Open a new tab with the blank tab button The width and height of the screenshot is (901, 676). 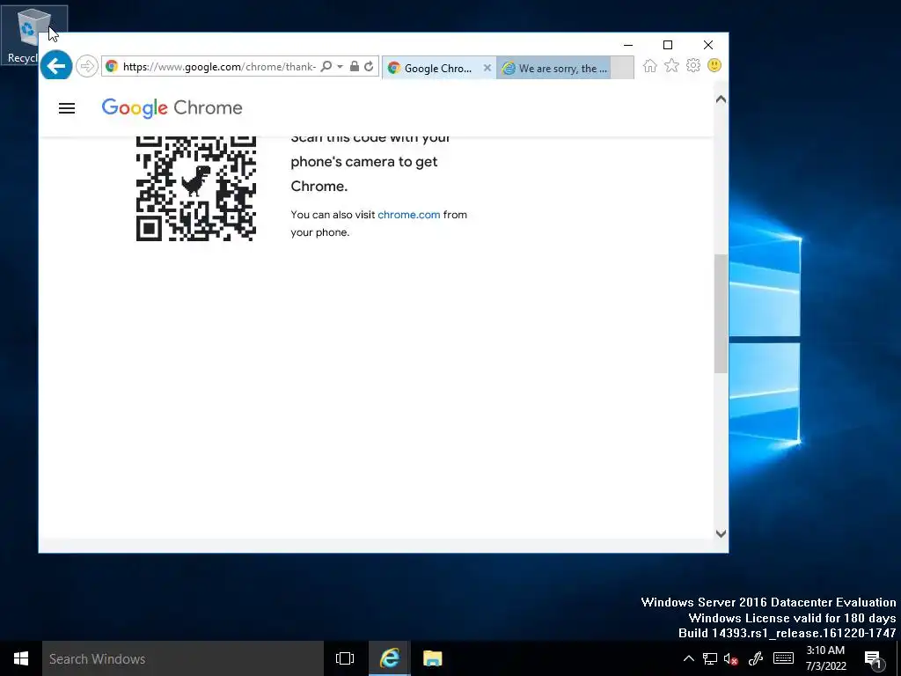coord(622,68)
